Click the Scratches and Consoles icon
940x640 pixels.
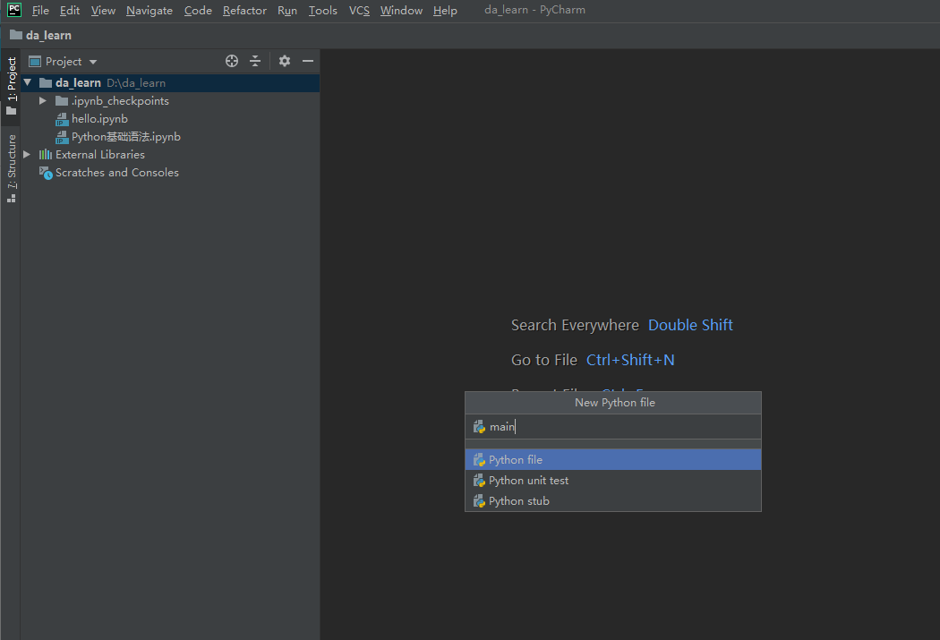click(x=46, y=173)
